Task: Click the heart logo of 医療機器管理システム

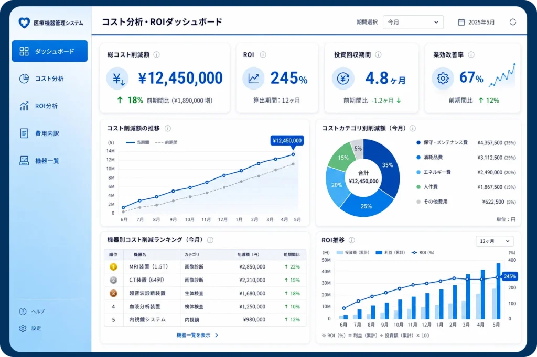Action: point(24,23)
